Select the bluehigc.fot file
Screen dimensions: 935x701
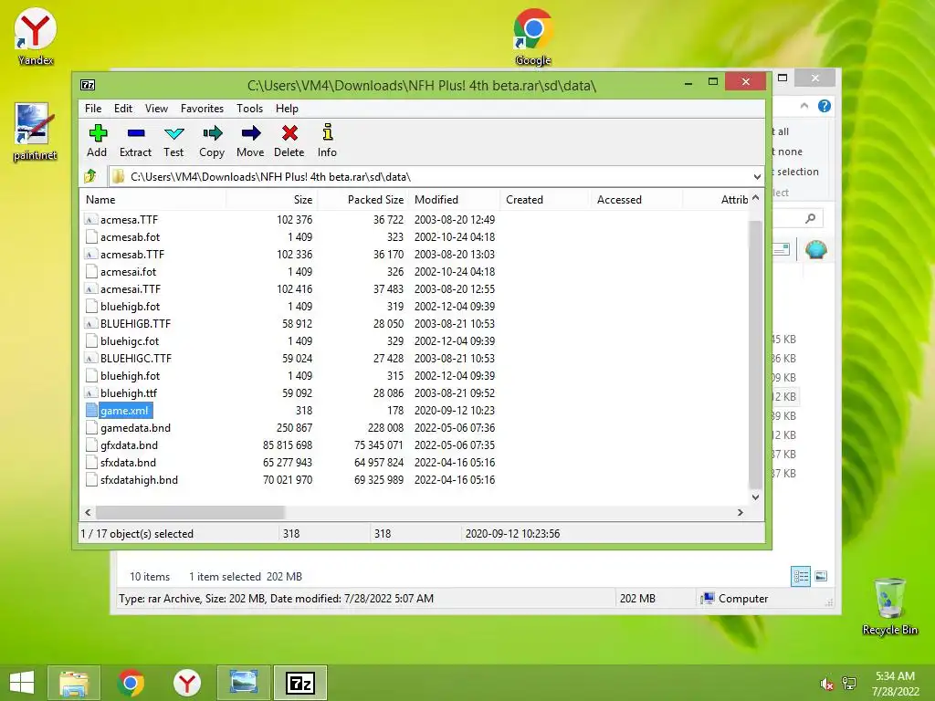pos(130,341)
